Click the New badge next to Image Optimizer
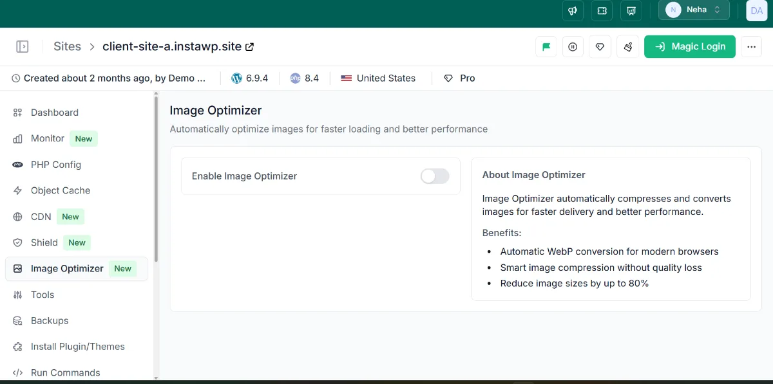This screenshot has height=384, width=773. tap(122, 269)
